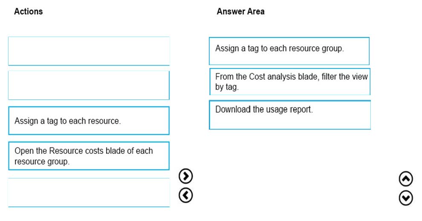Reorder the selected answer item upward

[x=406, y=179]
